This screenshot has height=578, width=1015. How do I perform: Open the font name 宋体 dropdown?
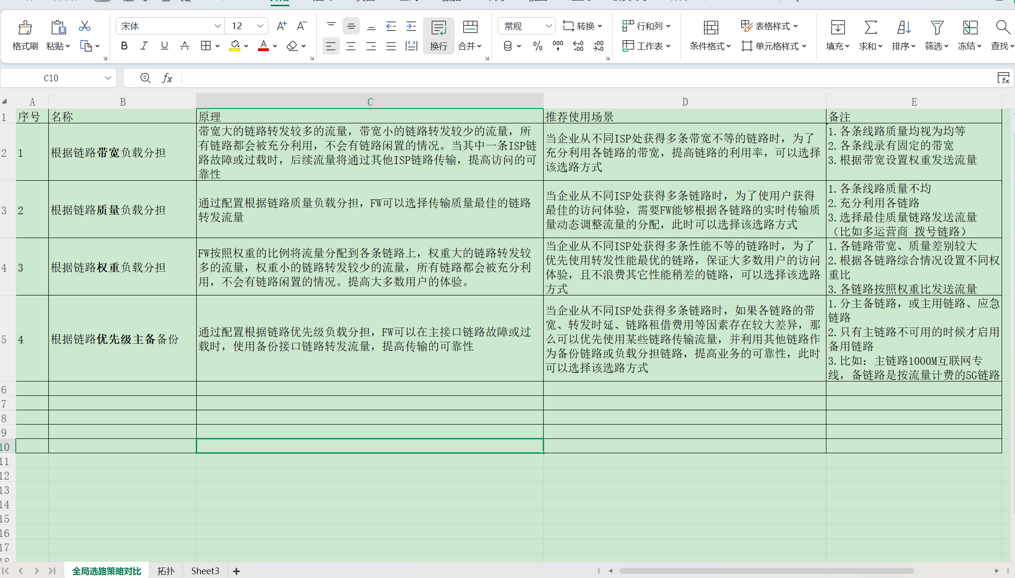(x=217, y=26)
